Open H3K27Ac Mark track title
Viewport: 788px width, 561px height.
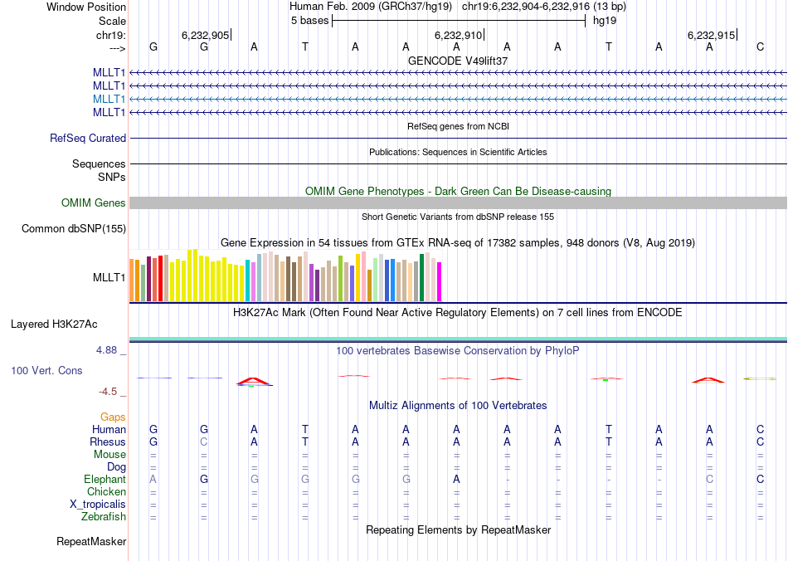(x=458, y=313)
